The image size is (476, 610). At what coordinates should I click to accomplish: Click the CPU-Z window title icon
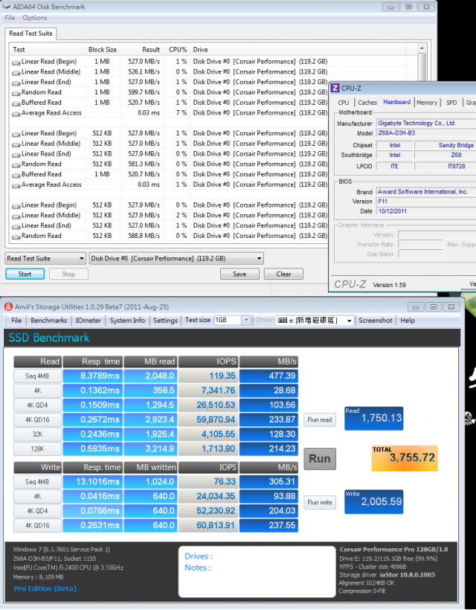tap(335, 89)
